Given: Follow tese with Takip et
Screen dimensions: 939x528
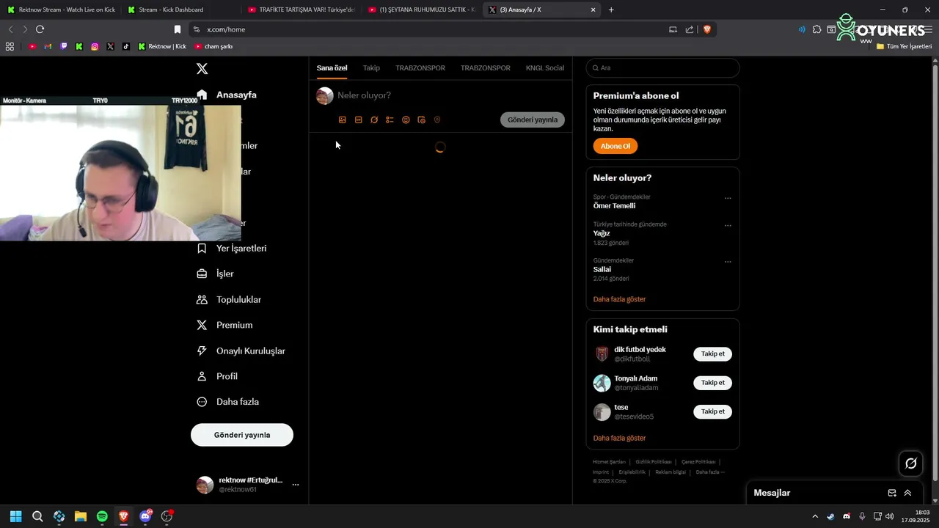Looking at the screenshot, I should (712, 411).
